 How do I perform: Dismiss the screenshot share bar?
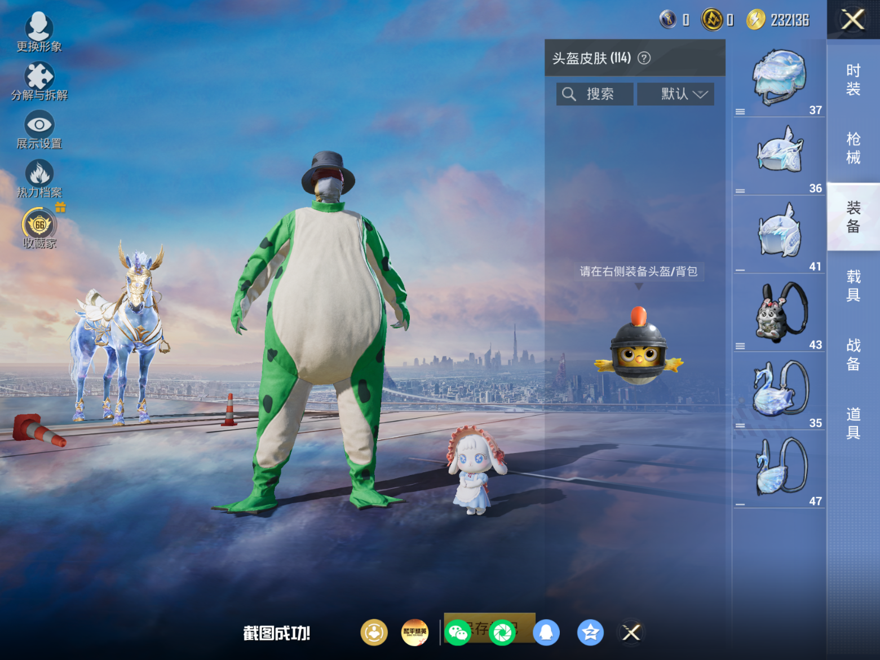pyautogui.click(x=631, y=632)
